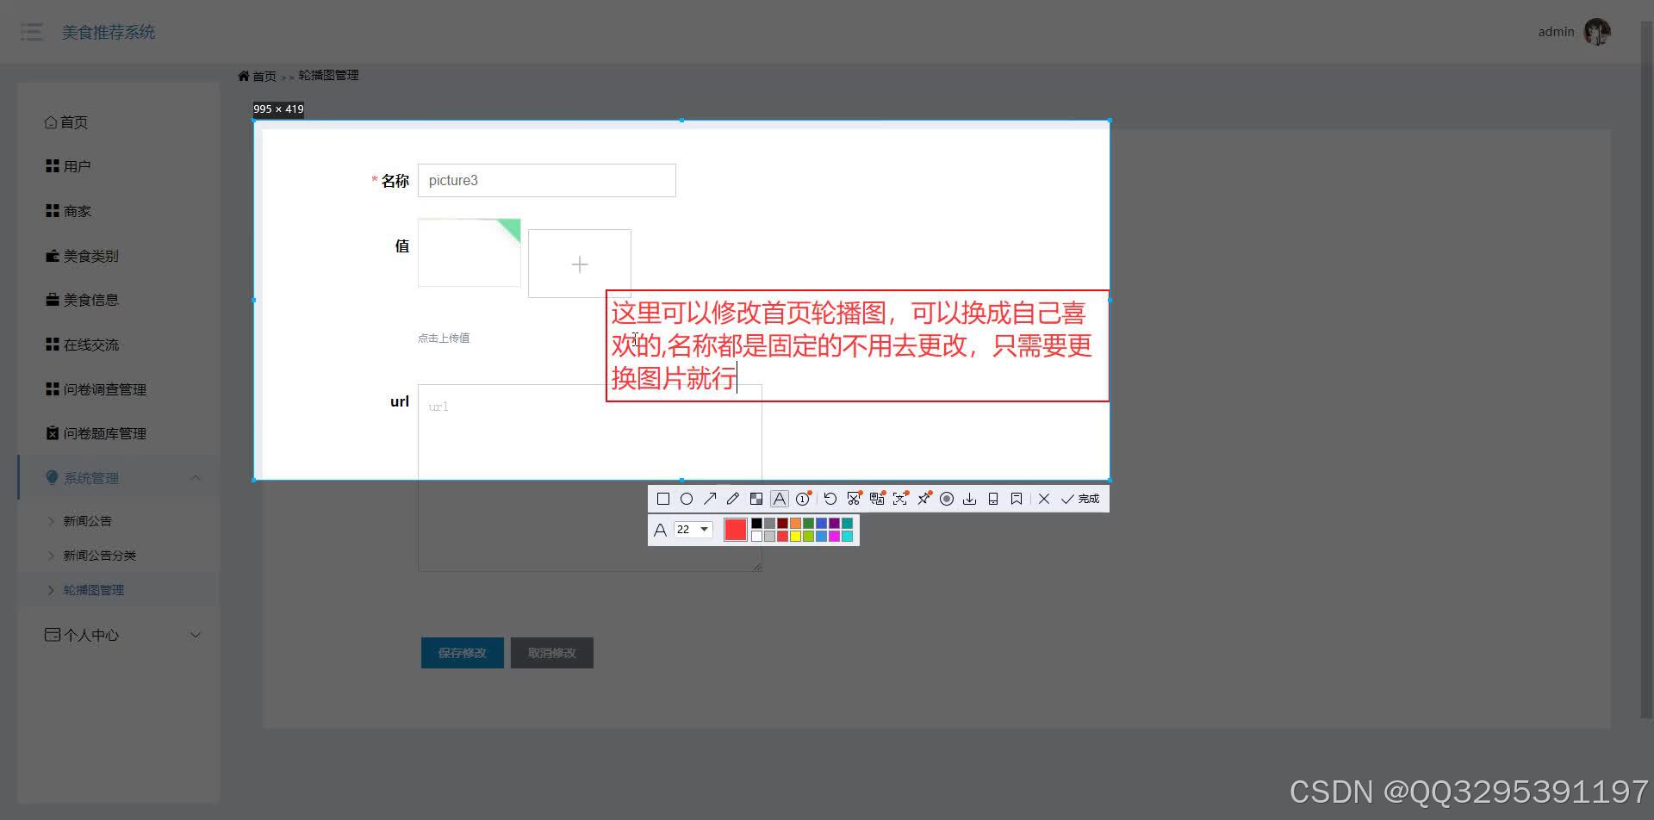Select the pencil freehand tool
Screen dimensions: 1654x820
pos(733,499)
